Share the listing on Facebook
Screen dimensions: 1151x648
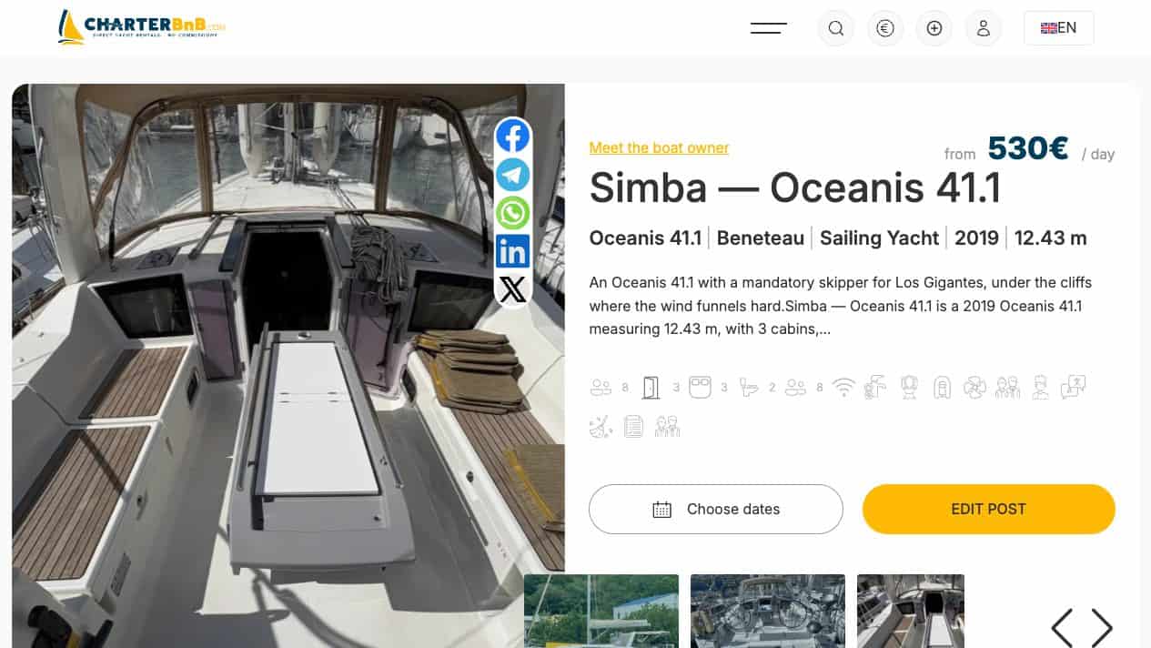pyautogui.click(x=513, y=137)
